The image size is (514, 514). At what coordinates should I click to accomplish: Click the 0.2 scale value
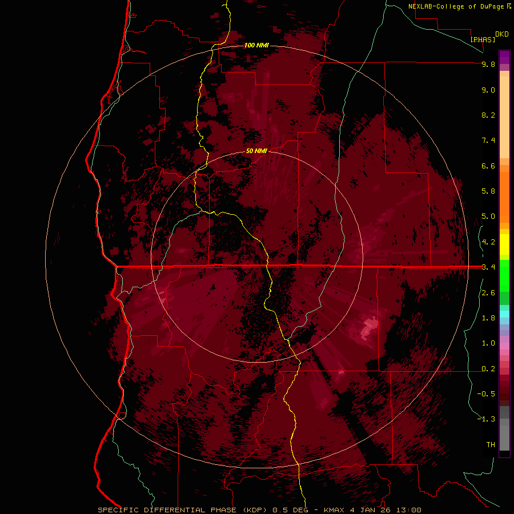coord(488,369)
